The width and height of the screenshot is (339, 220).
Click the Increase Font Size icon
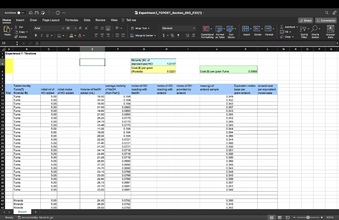(81, 28)
